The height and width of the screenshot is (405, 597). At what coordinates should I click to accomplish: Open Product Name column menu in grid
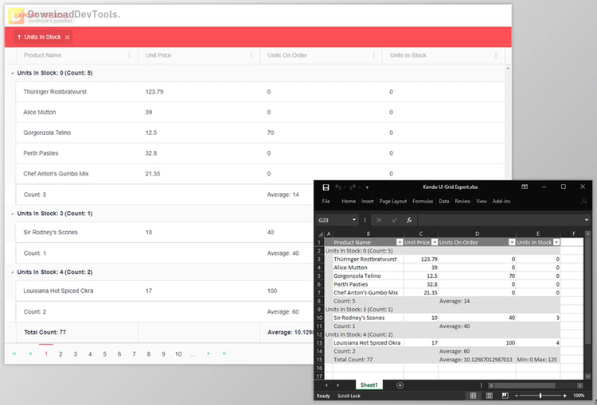click(130, 56)
